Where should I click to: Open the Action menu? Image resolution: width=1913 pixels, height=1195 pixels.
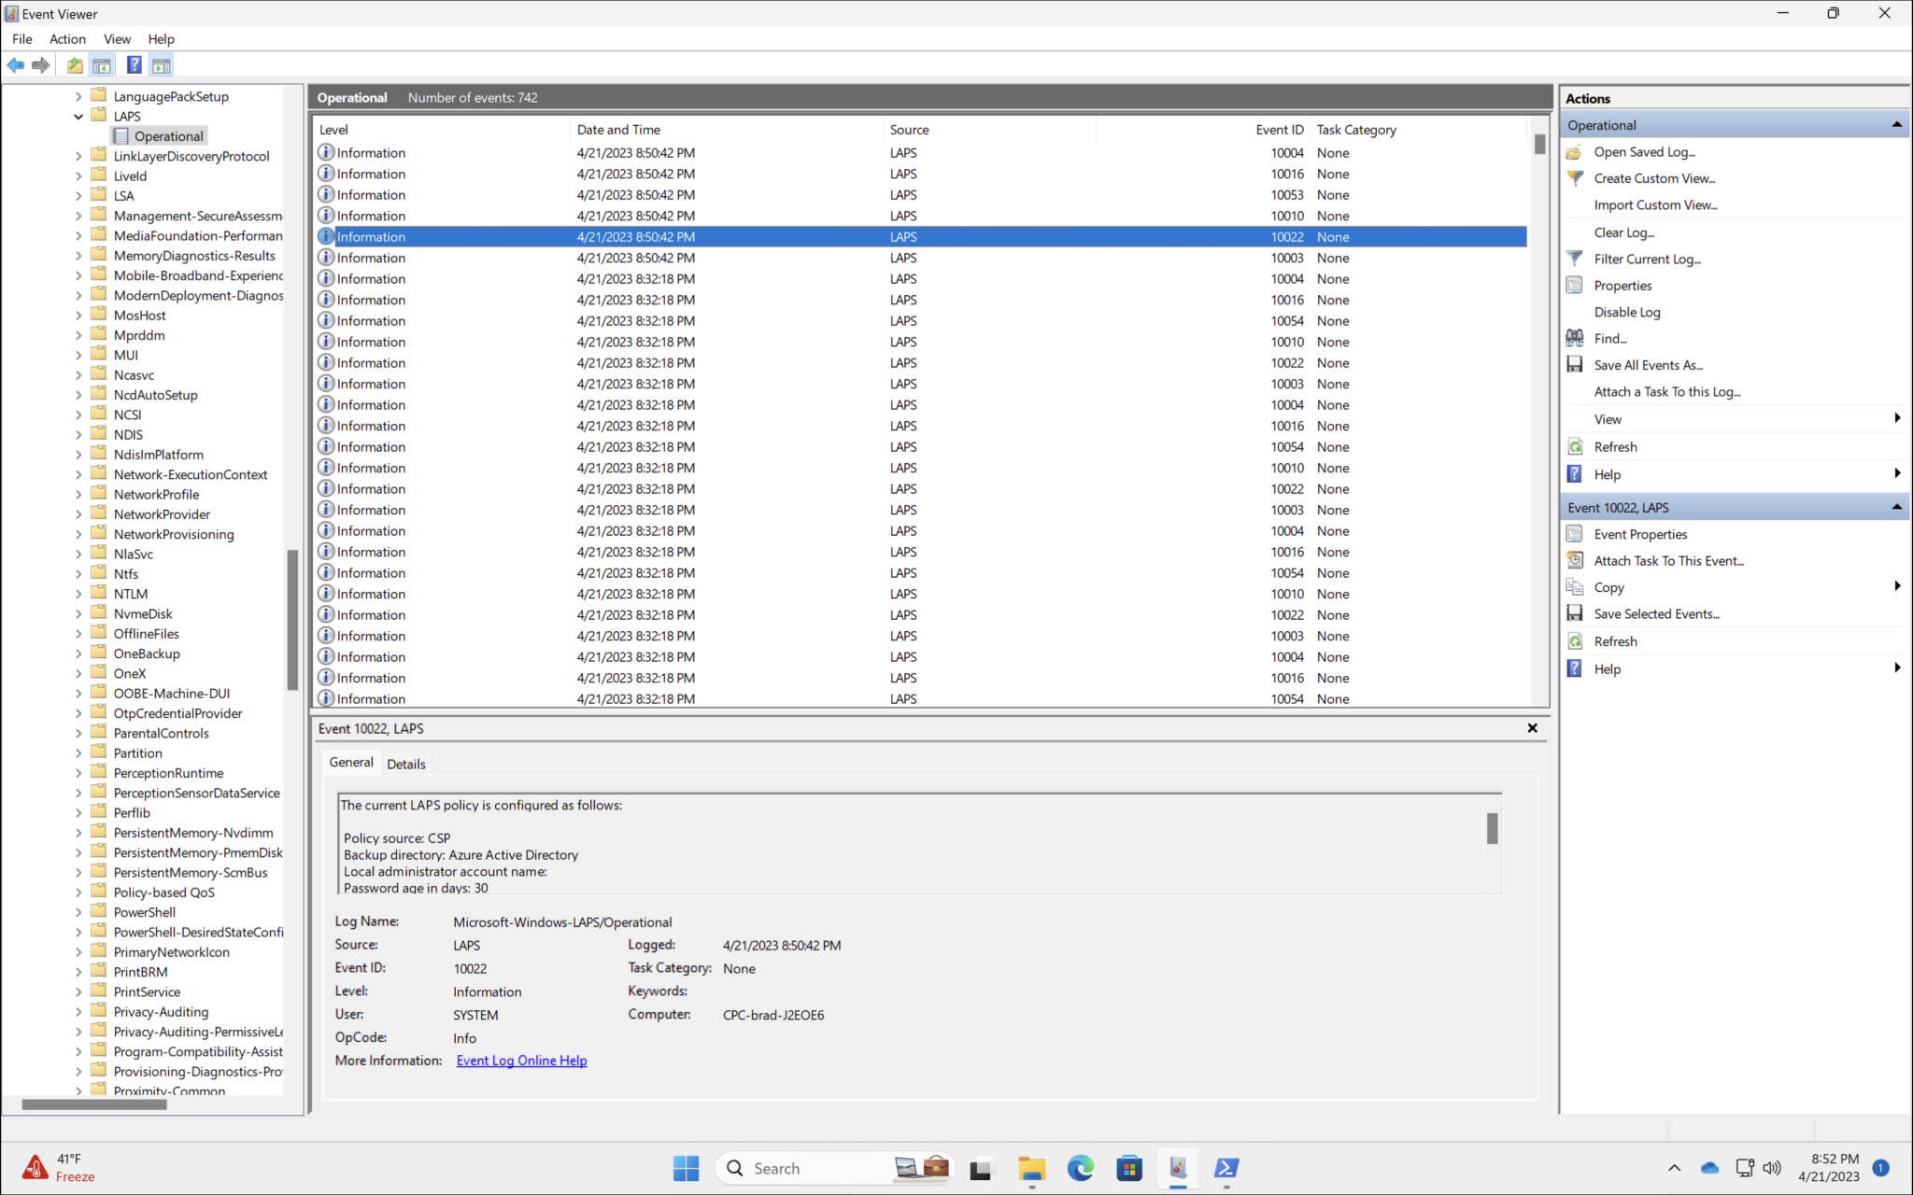(x=67, y=39)
